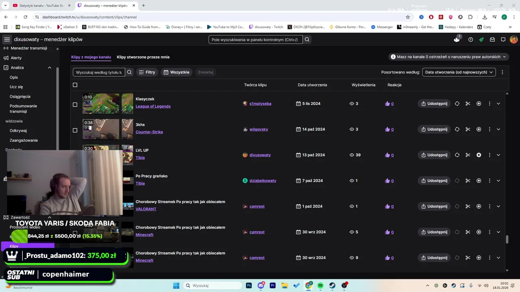Viewport: 520px width, 292px height.
Task: Expand the Klasyczek clip row chevron
Action: [x=498, y=103]
